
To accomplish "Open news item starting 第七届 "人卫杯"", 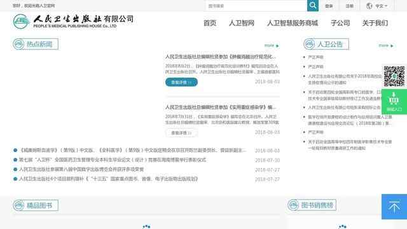I will click(x=113, y=160).
